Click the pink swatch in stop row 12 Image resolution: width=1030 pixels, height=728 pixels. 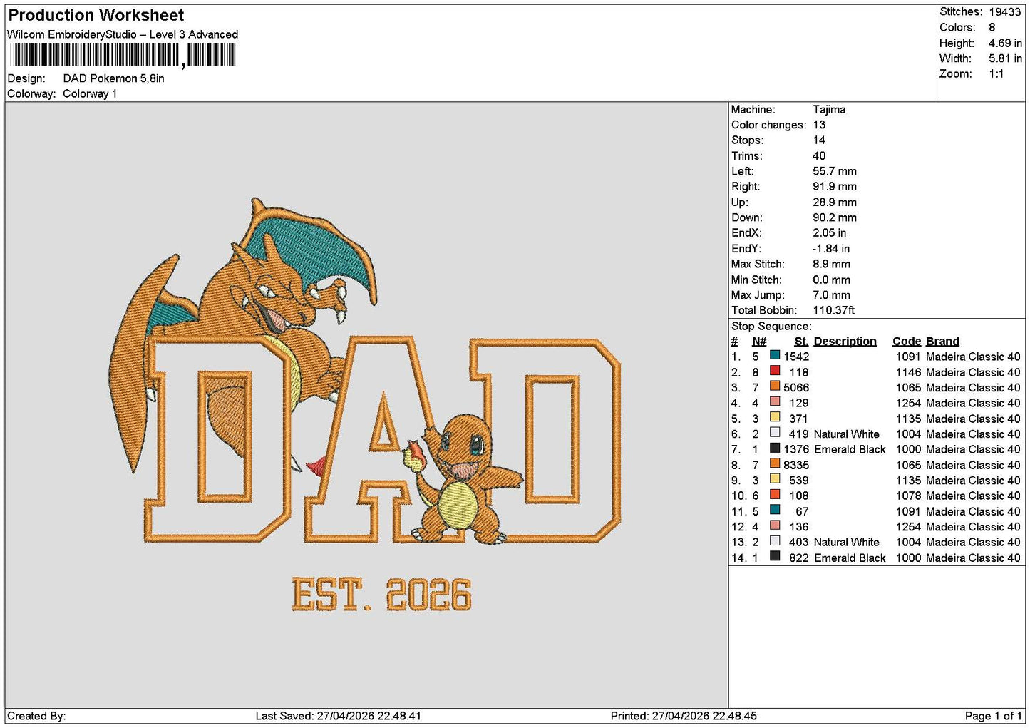coord(775,526)
